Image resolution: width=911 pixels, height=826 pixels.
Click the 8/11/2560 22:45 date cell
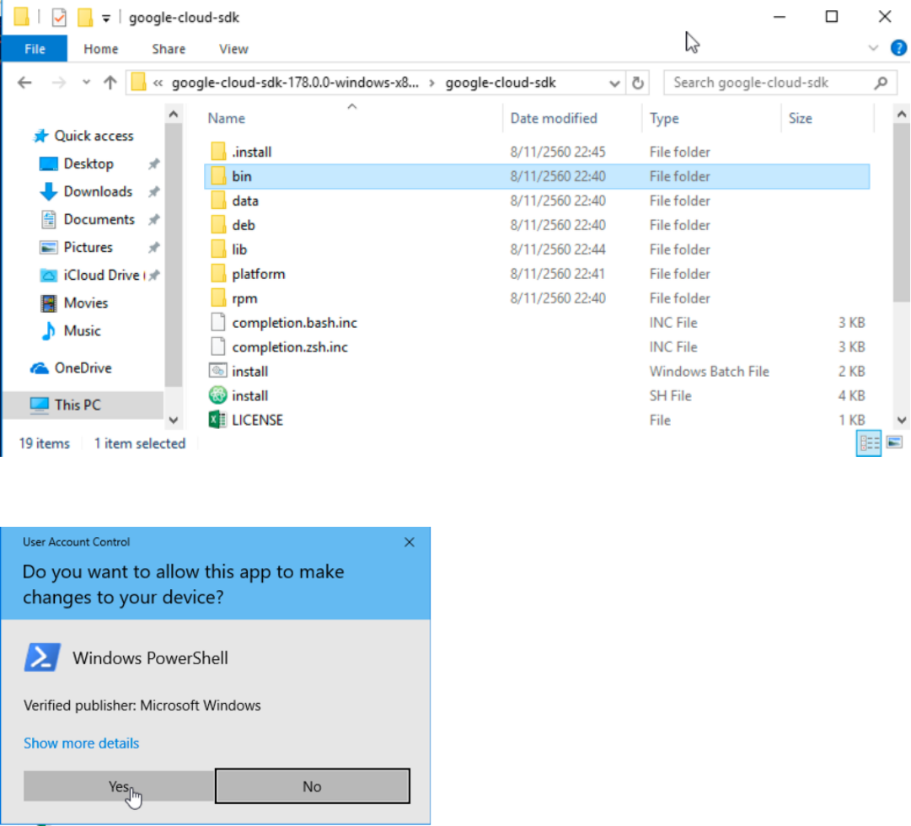pos(558,152)
